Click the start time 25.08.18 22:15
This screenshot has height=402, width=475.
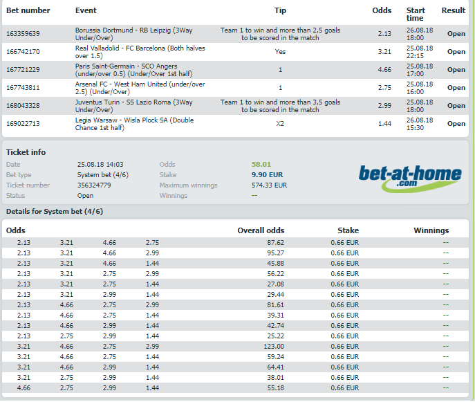pyautogui.click(x=420, y=52)
